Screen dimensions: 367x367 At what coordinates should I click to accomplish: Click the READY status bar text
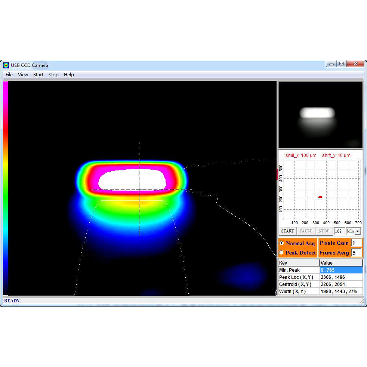(12, 301)
